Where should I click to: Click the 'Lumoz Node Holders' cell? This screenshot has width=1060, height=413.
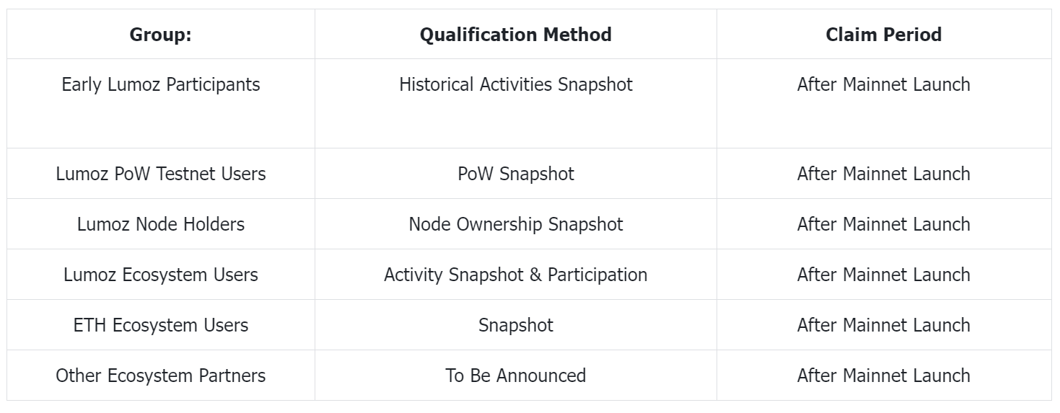click(161, 224)
